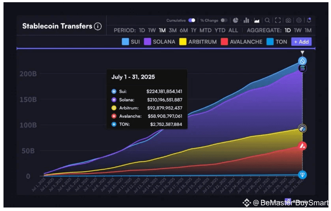Set aggregate to 1W

tap(298, 30)
